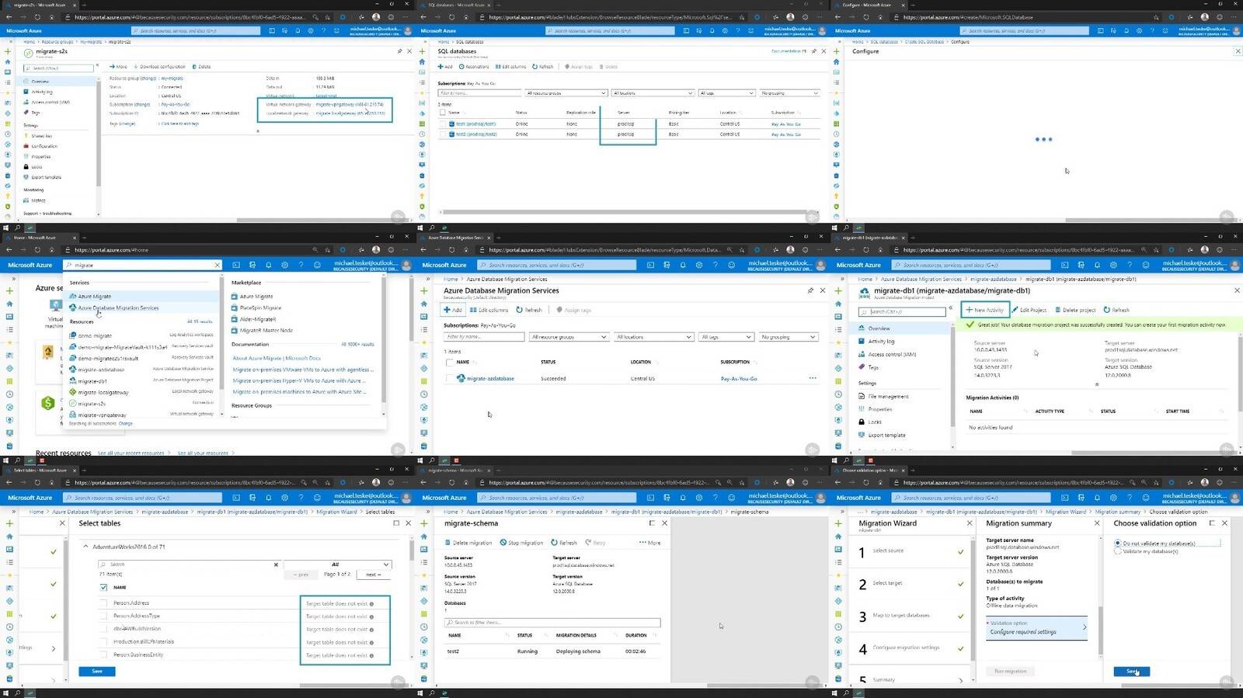Choose Azure Database Migration Services in search results
The image size is (1243, 698).
click(118, 307)
